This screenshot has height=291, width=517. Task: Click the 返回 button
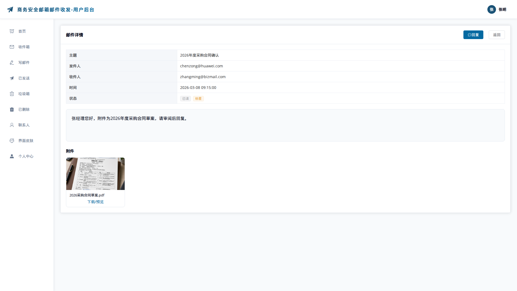click(497, 35)
